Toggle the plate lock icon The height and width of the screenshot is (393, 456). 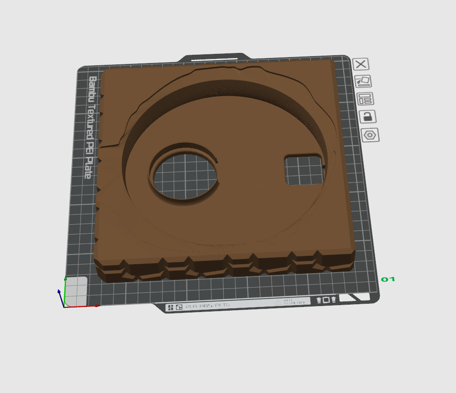(368, 117)
